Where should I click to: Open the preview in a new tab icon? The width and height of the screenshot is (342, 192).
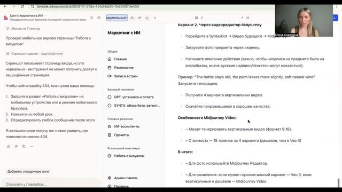(x=242, y=18)
